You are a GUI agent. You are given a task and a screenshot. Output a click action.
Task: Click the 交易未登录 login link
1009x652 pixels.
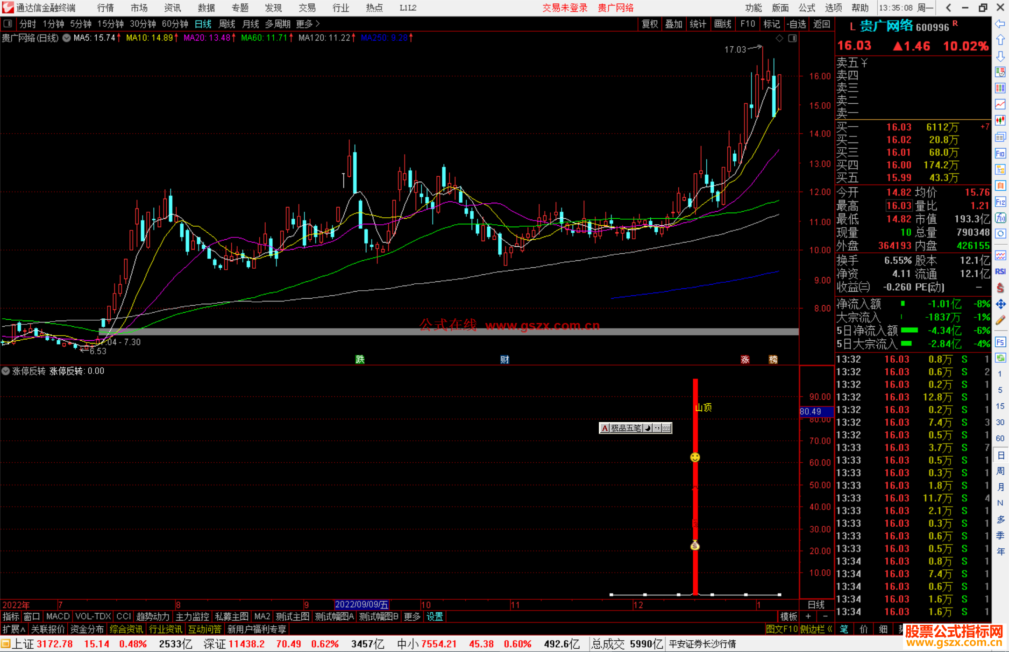(564, 8)
